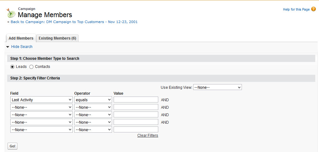Screen dimensions: 319x152
Task: Open the second row Field dropdown
Action: tap(42, 107)
